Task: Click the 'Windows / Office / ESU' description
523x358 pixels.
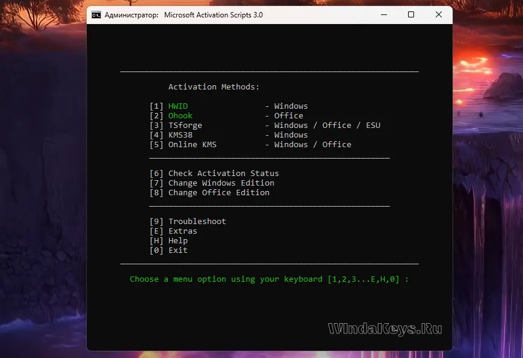Action: click(327, 126)
